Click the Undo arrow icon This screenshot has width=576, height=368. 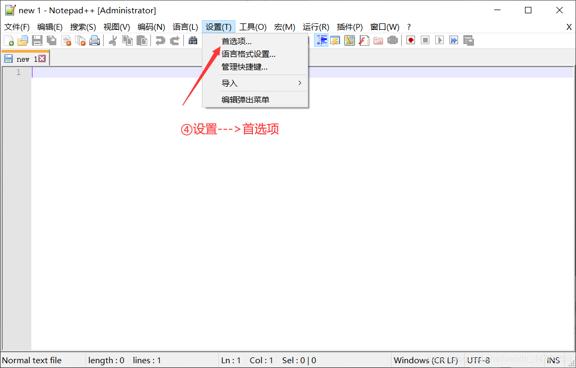pyautogui.click(x=160, y=40)
